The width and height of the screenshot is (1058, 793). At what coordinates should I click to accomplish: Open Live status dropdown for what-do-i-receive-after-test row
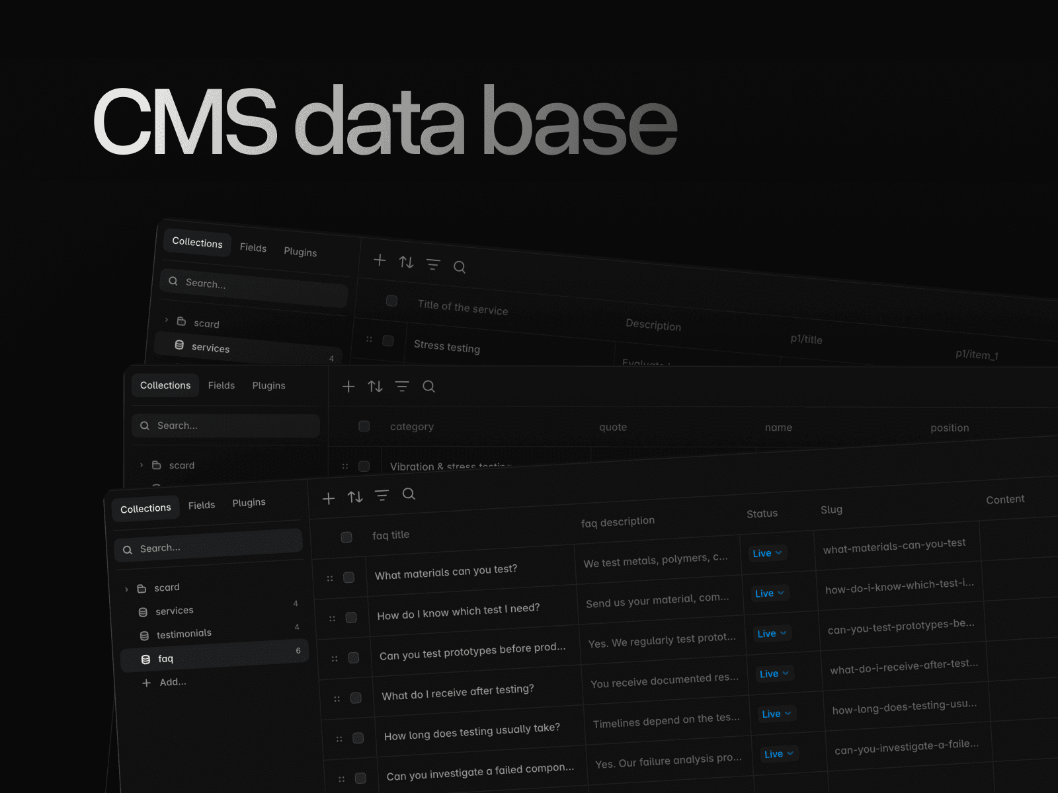tap(774, 673)
